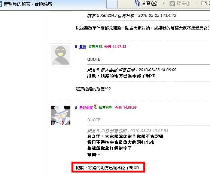Click the RSS feeds icon

tap(172, 4)
